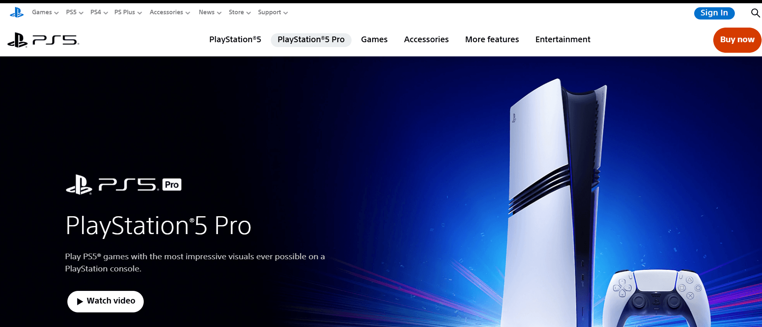Click the 'Play PS5® games' description text

click(x=195, y=262)
